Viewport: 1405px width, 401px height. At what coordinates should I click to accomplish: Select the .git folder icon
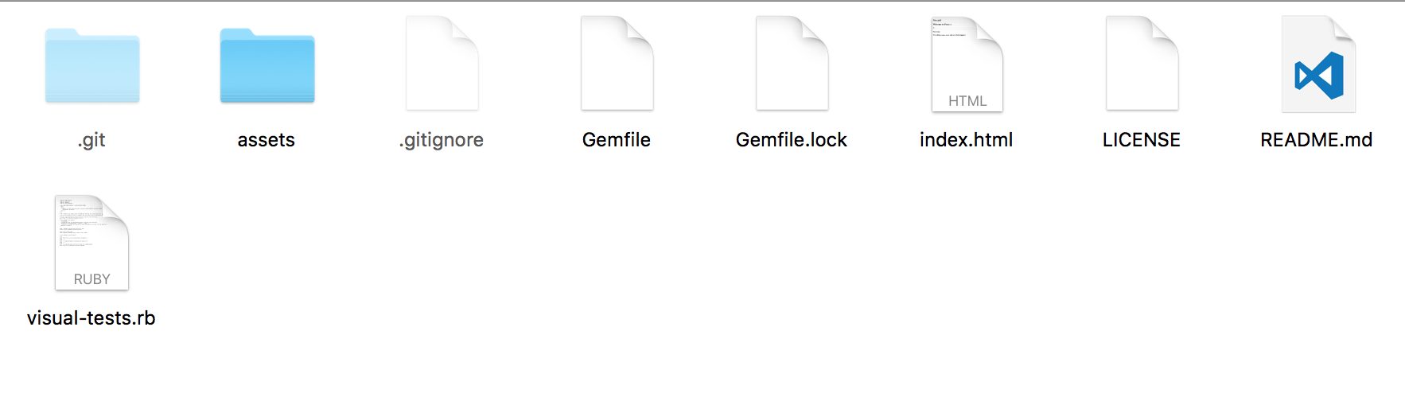(x=92, y=66)
